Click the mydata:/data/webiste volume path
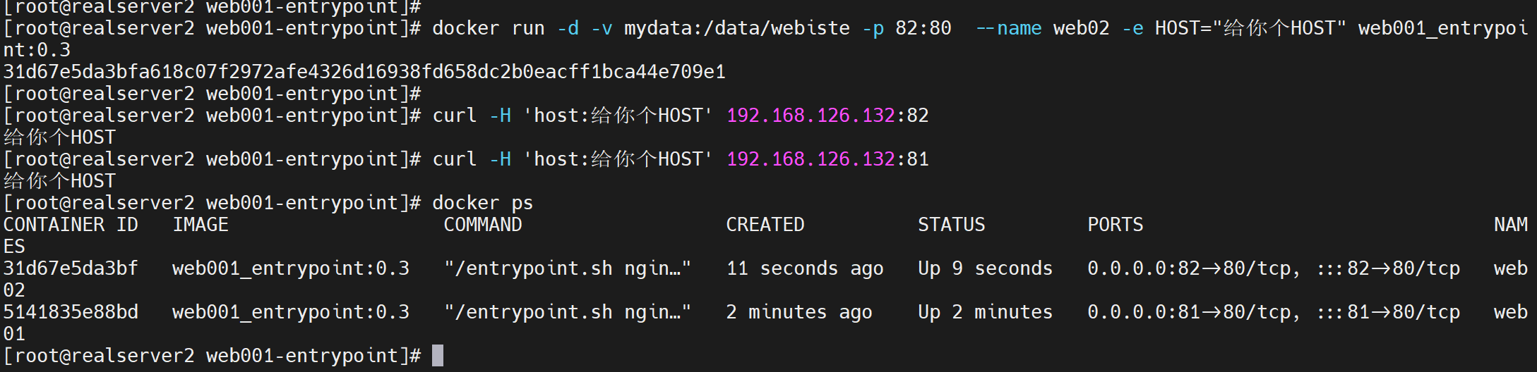1537x372 pixels. (x=737, y=28)
